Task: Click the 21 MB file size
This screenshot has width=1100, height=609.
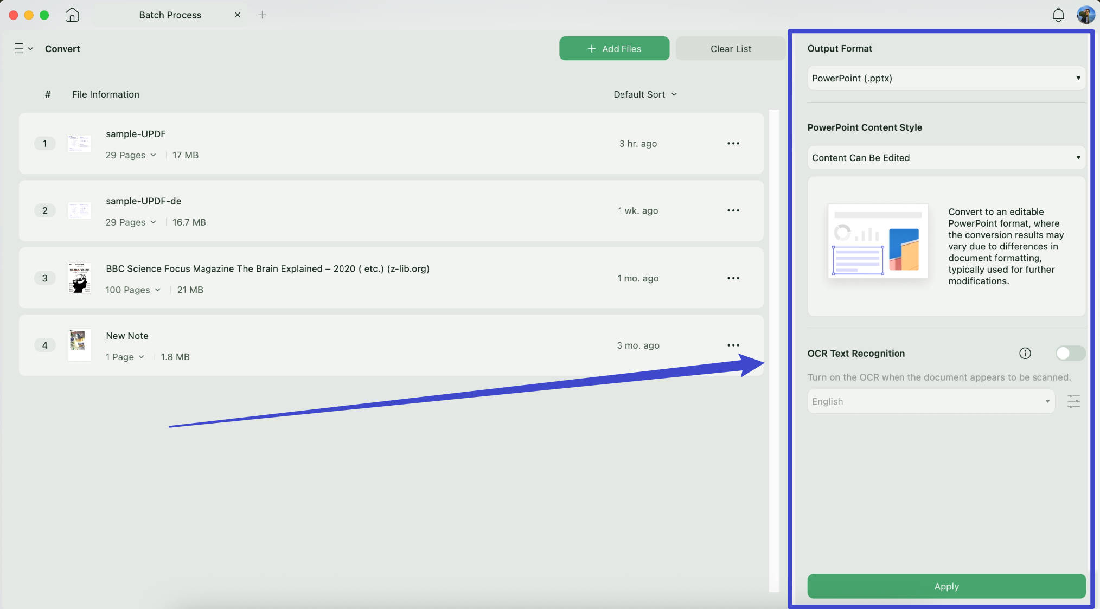Action: (x=190, y=290)
